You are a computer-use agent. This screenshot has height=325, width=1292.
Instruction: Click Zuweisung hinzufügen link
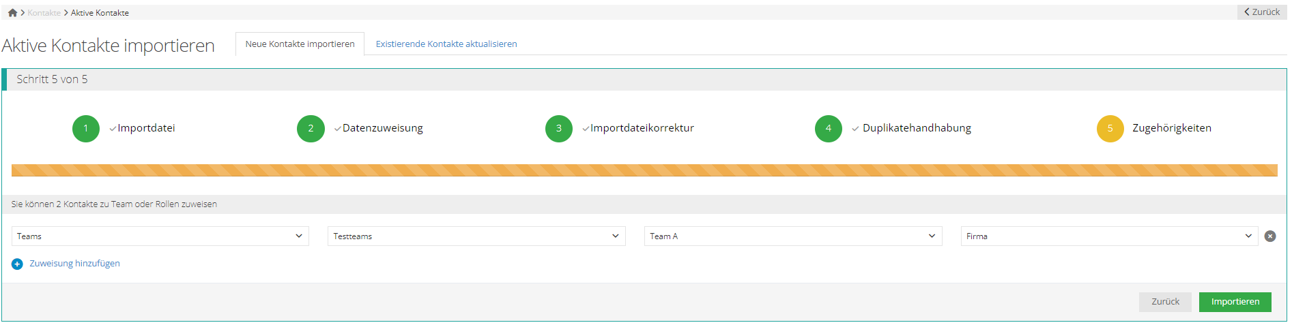[x=74, y=264]
